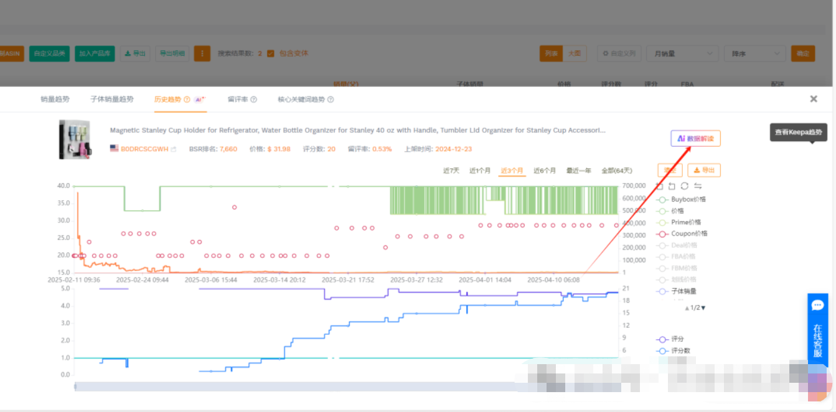The height and width of the screenshot is (412, 836).
Task: Click the Magnetic Stanley Cup Holder title
Action: (x=357, y=130)
